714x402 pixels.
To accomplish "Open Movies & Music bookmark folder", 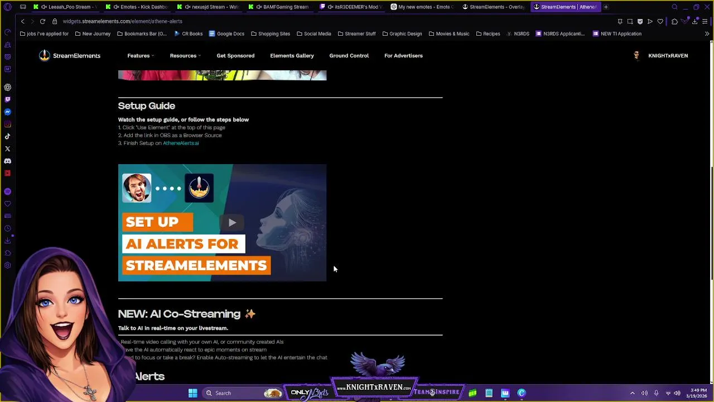I will pos(449,33).
